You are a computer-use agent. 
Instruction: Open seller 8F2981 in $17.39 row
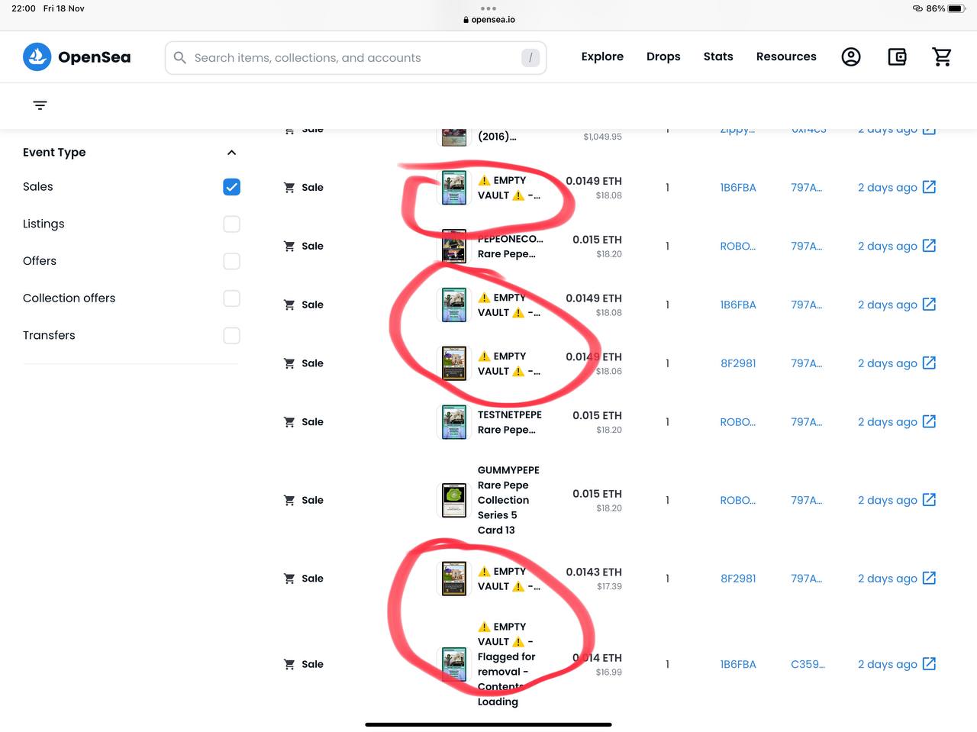coord(738,578)
